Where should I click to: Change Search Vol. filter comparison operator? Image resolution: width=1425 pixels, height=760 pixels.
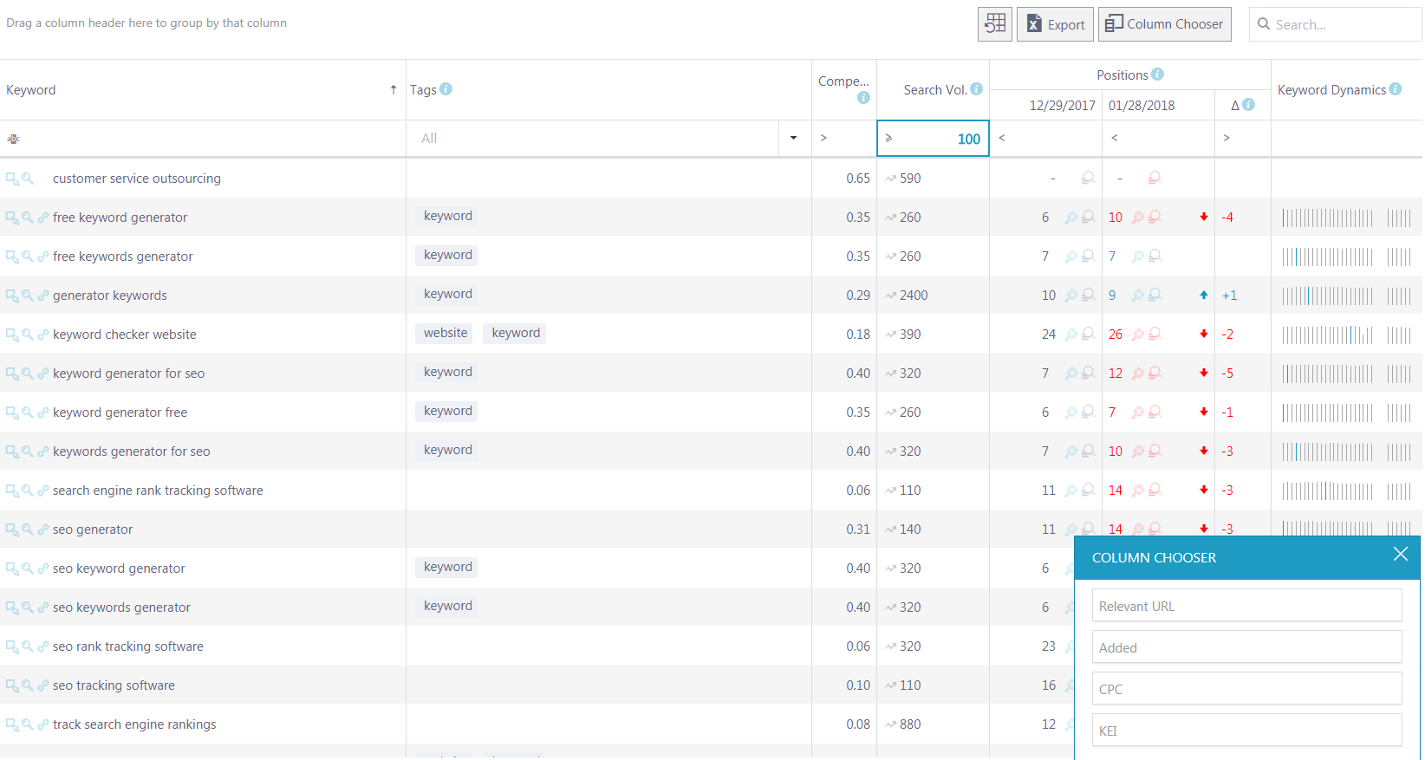pyautogui.click(x=888, y=138)
